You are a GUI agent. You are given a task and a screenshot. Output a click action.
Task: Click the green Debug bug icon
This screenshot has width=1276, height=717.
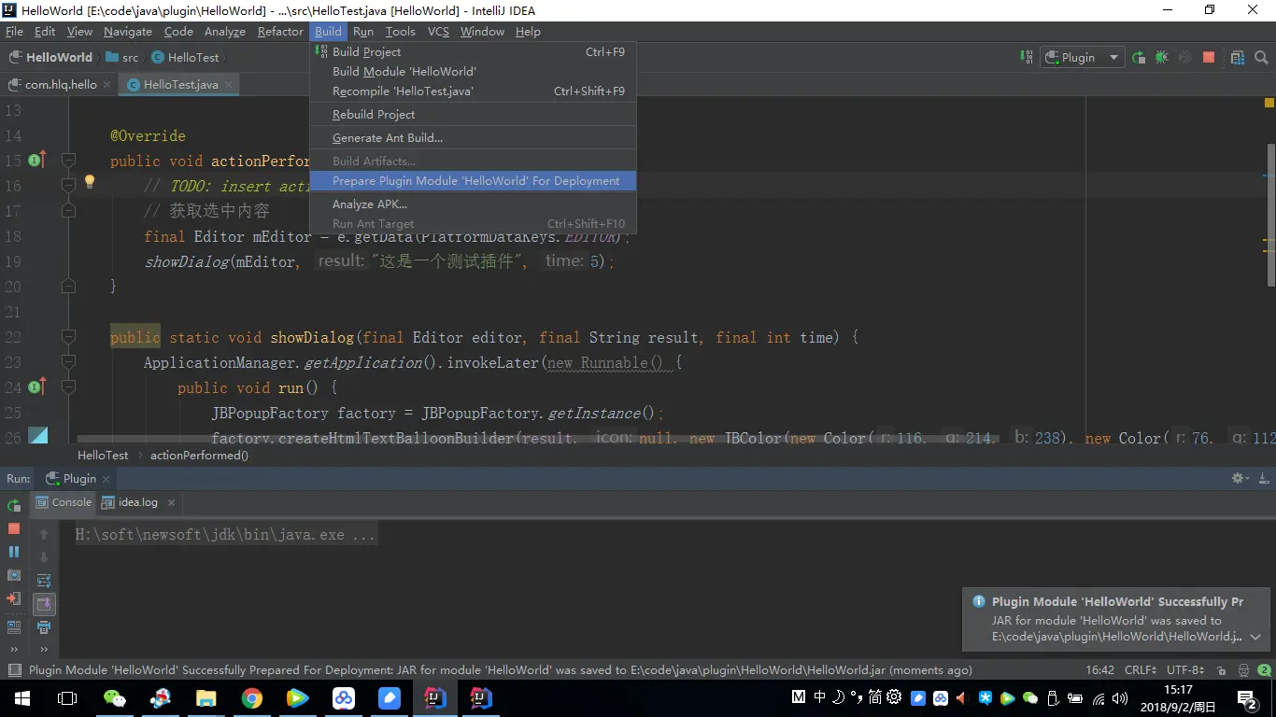(1161, 57)
